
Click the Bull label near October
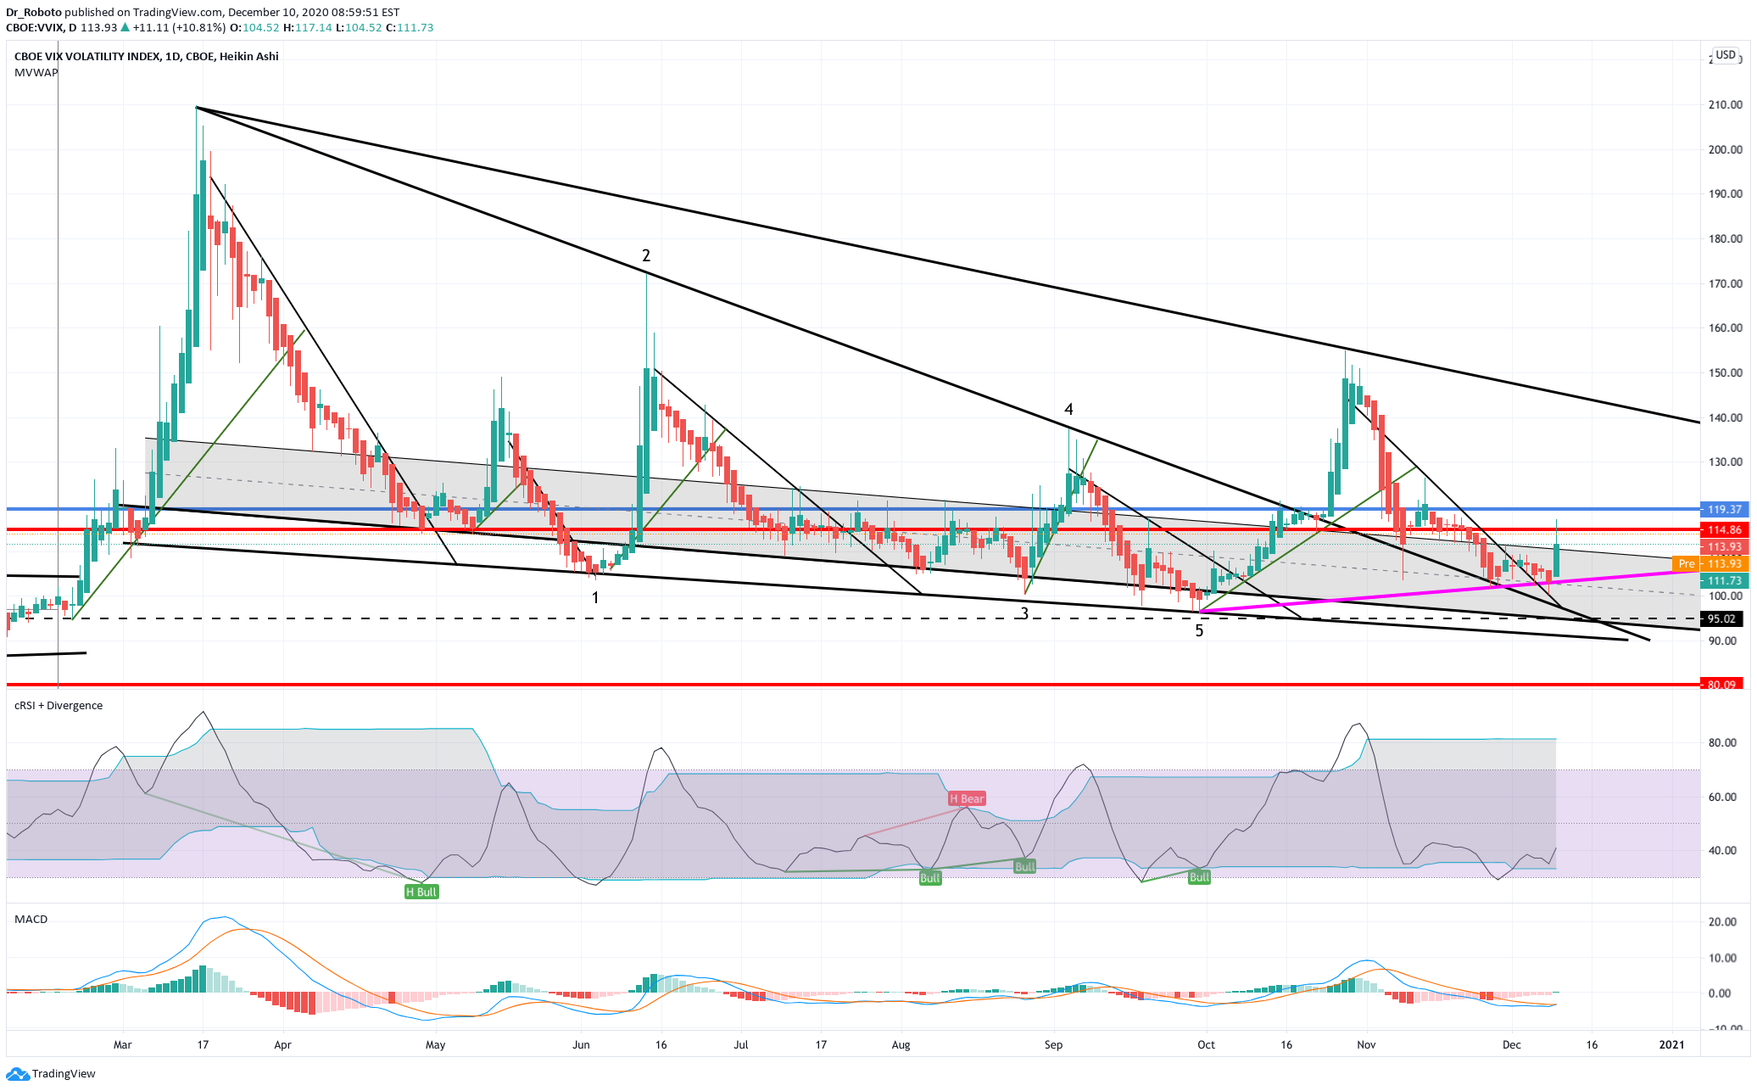1199,877
